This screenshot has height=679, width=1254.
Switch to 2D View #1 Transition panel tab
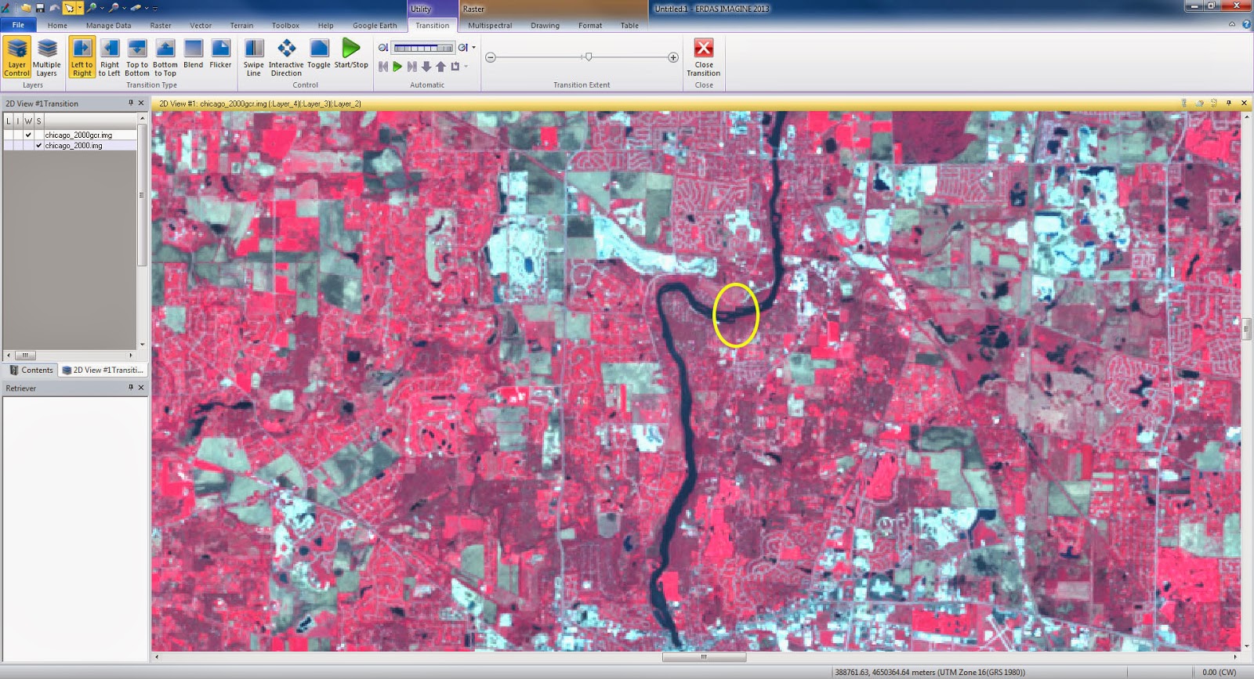103,370
